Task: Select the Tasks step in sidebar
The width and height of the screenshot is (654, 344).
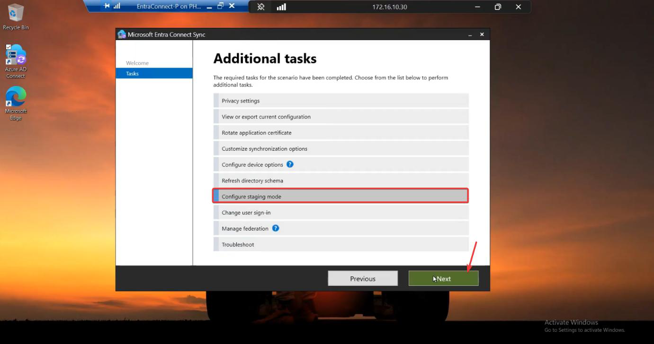Action: 154,73
